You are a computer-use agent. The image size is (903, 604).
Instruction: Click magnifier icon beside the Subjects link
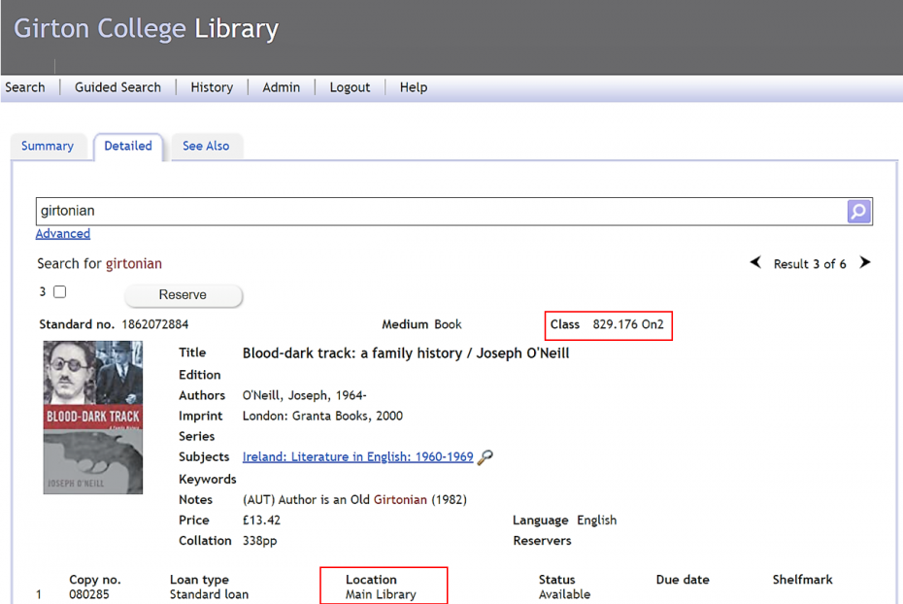pyautogui.click(x=485, y=457)
